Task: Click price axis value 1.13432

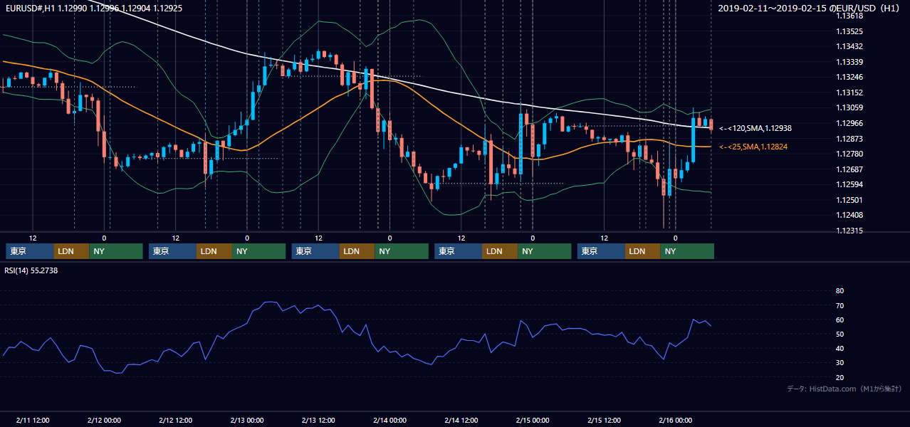Action: point(849,46)
